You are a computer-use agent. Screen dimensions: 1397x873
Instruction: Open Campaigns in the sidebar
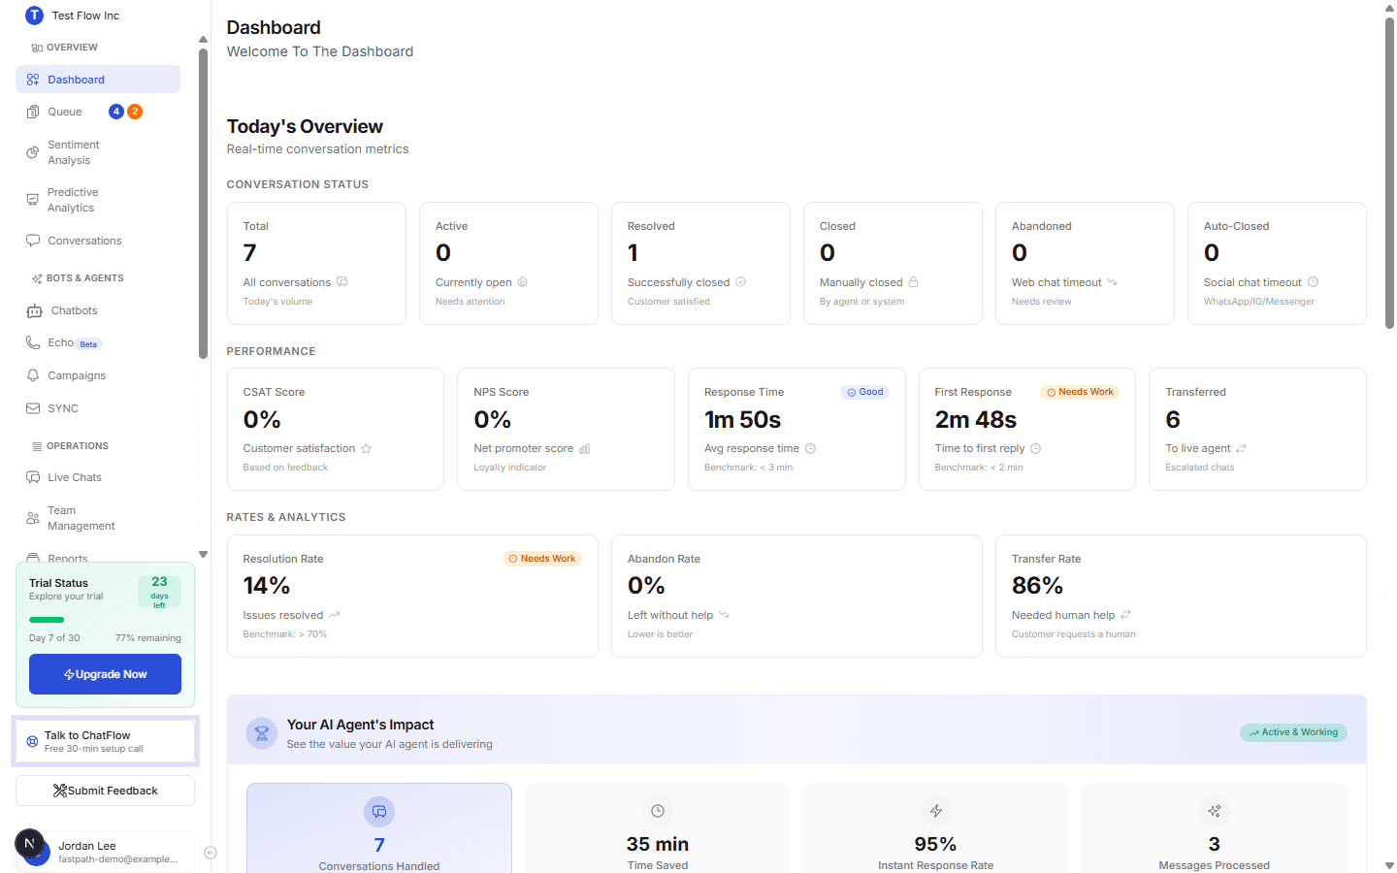98,375
